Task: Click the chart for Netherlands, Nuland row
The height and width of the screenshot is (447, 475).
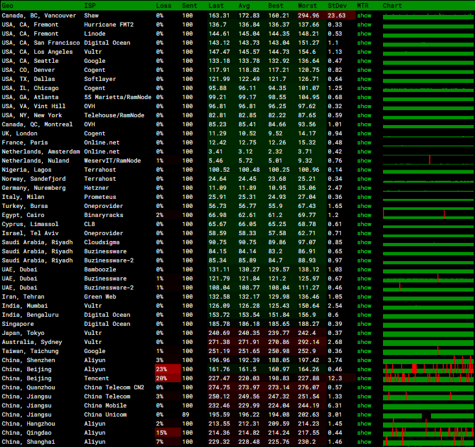Action: pyautogui.click(x=428, y=161)
